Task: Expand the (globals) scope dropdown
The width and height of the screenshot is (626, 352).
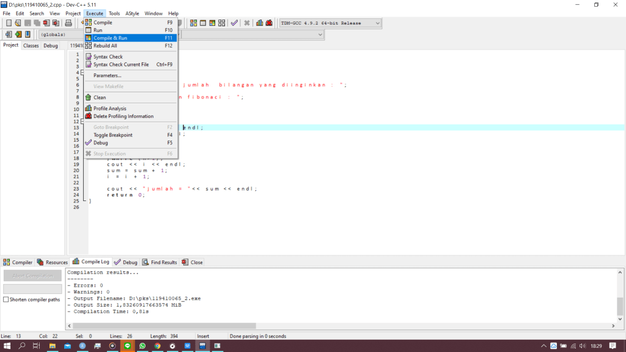Action: pyautogui.click(x=61, y=34)
